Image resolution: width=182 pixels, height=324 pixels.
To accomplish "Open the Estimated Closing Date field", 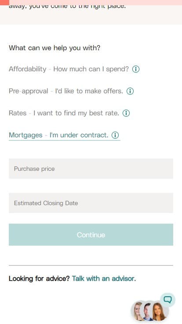I will pyautogui.click(x=91, y=203).
